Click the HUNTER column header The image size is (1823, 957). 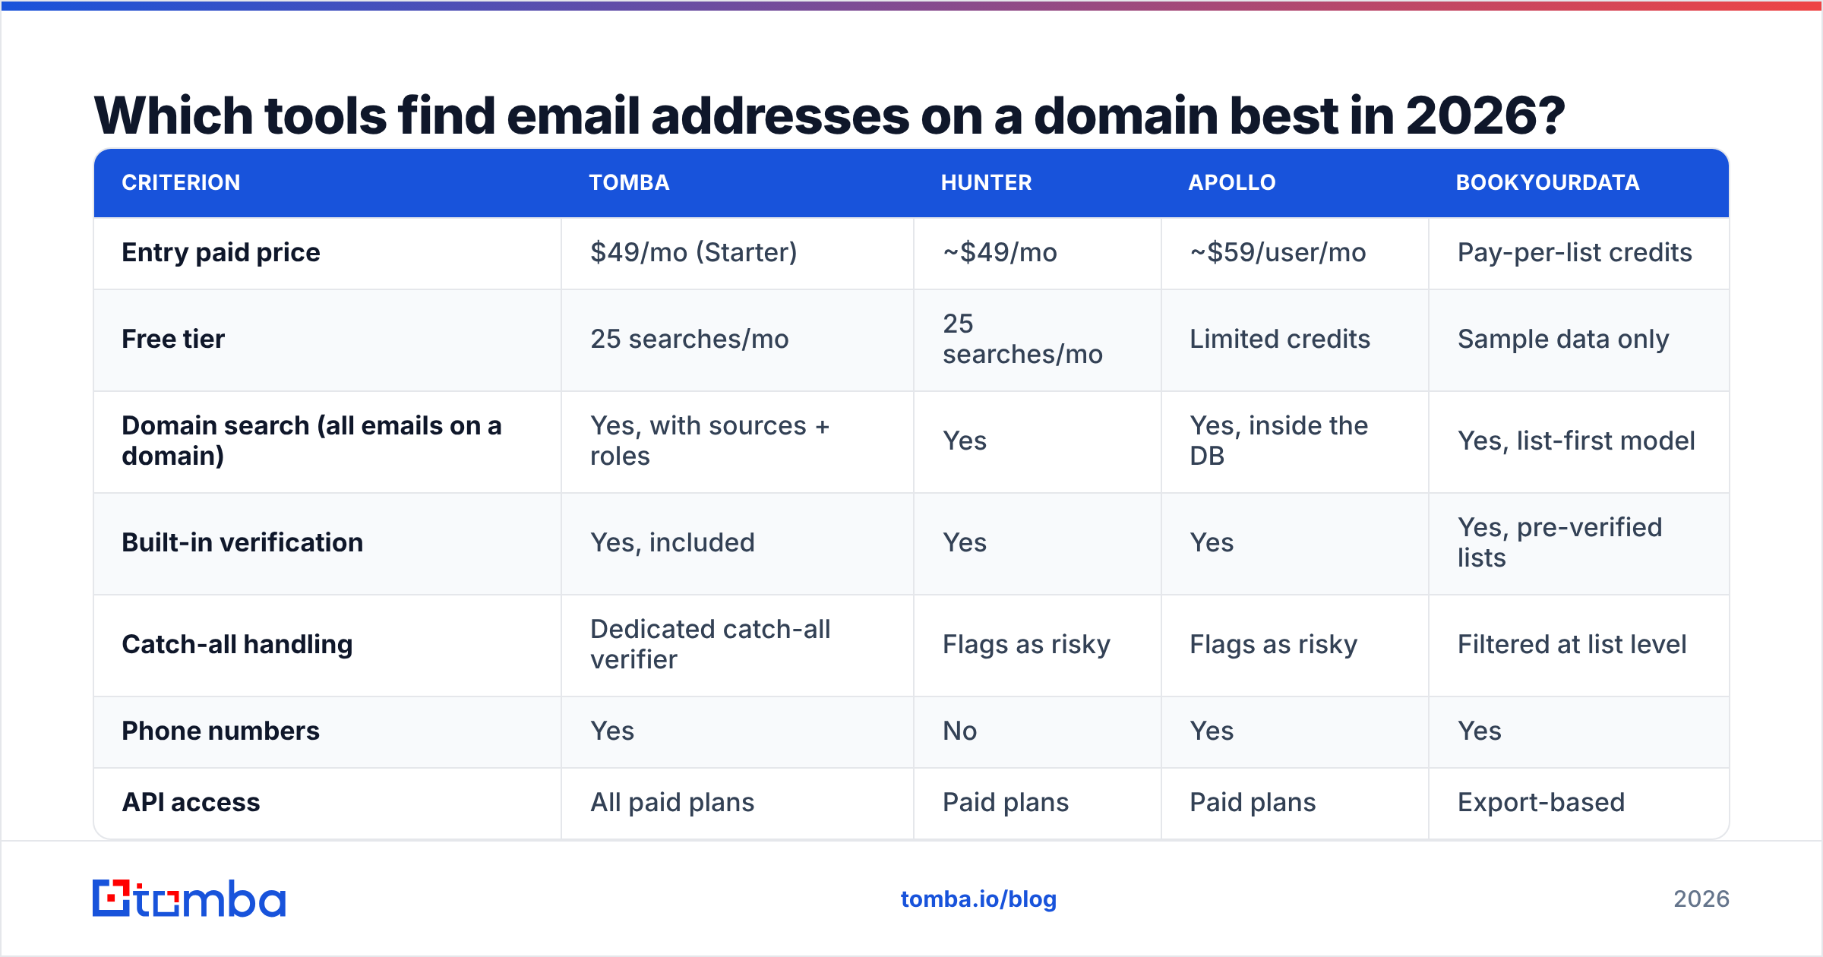(x=986, y=182)
